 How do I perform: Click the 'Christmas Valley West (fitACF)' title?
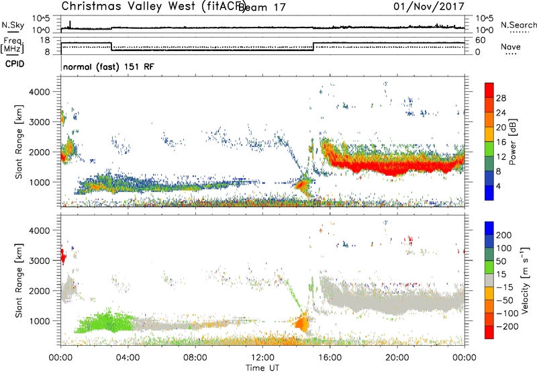(153, 6)
